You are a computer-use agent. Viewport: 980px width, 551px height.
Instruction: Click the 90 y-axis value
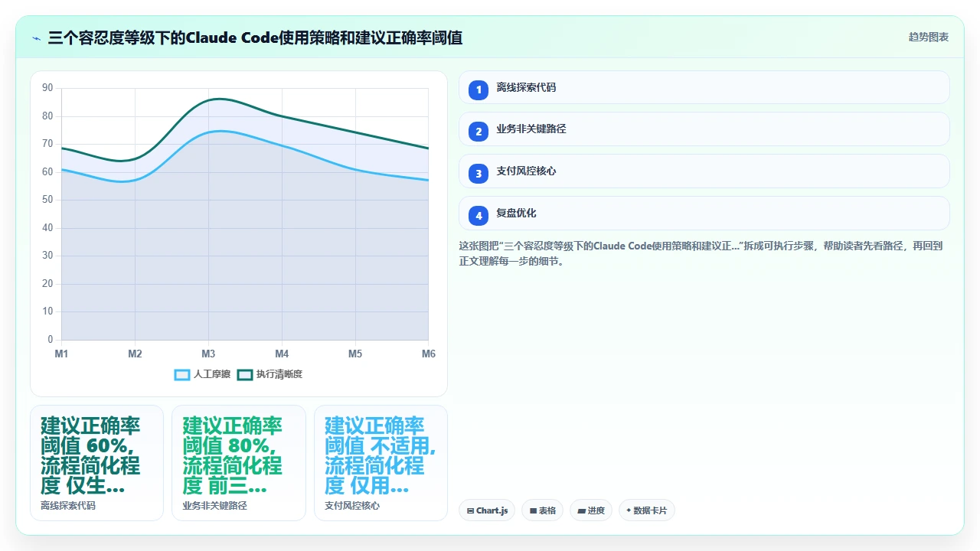tap(47, 88)
